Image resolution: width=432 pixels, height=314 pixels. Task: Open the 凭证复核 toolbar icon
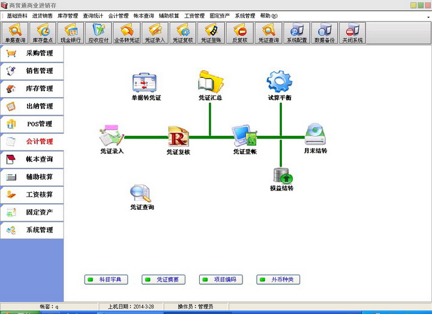coord(183,33)
